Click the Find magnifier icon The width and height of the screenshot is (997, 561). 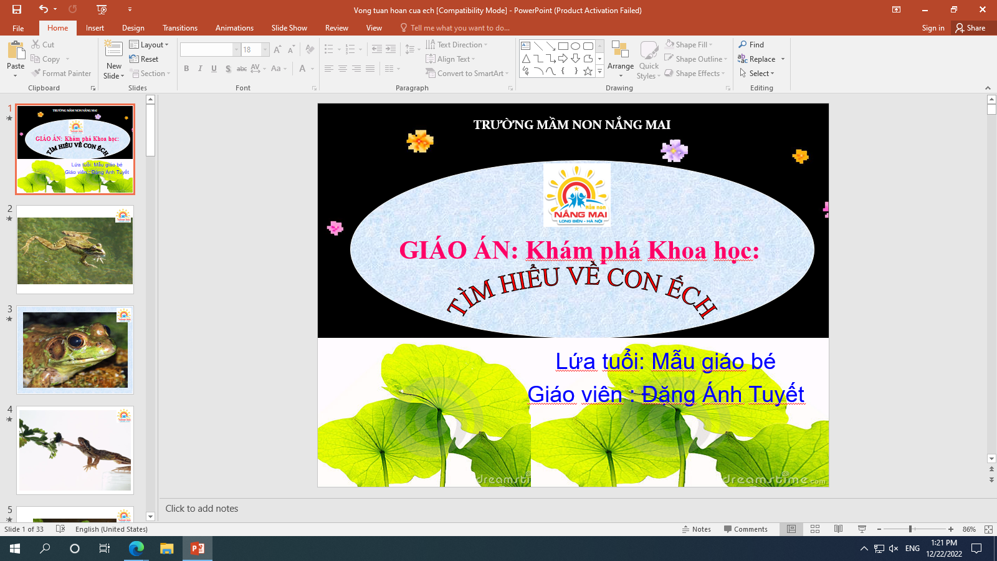click(x=743, y=45)
